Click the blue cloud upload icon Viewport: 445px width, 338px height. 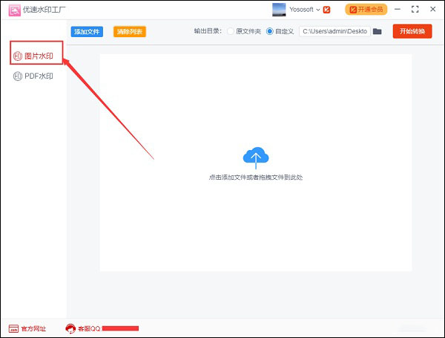256,158
